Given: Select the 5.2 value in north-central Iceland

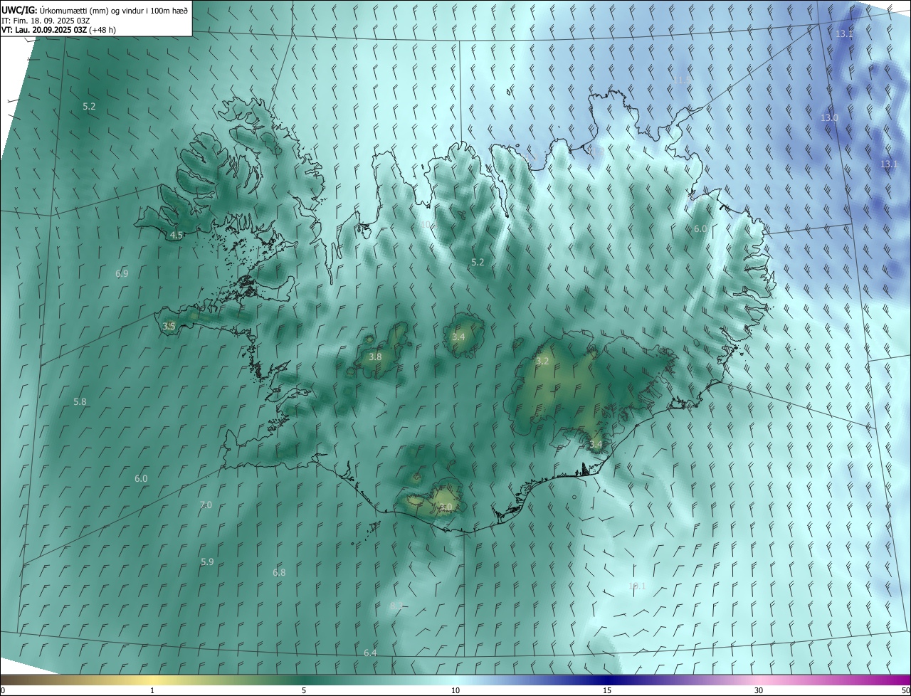Looking at the screenshot, I should 478,262.
